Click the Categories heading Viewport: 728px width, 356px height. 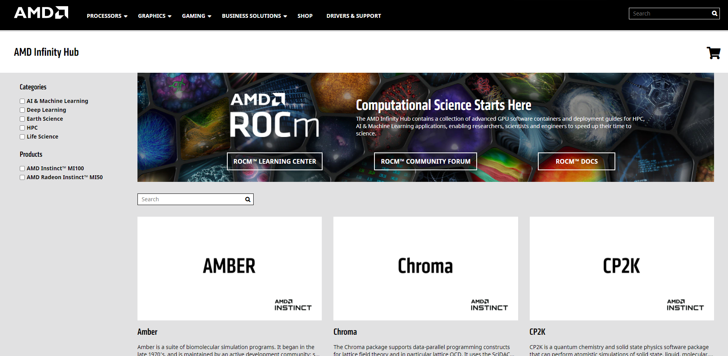coord(33,87)
